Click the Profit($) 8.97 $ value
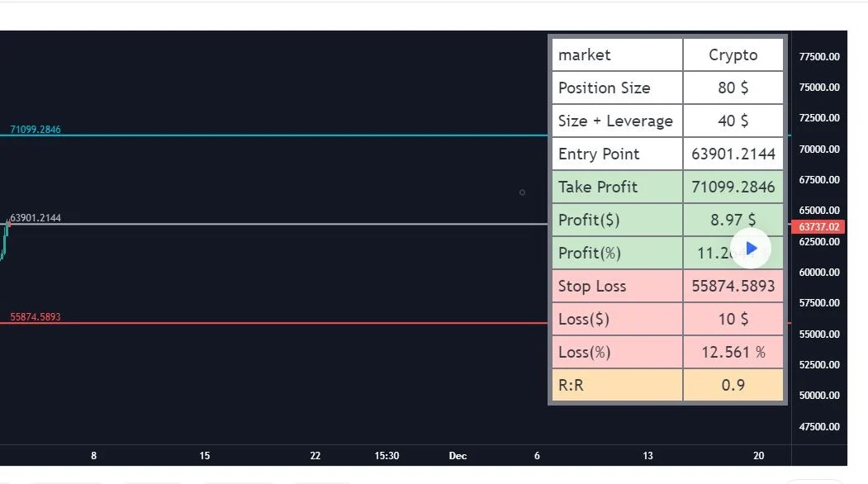 (x=733, y=220)
